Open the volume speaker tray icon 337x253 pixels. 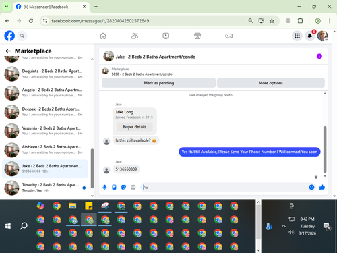[x=291, y=232]
